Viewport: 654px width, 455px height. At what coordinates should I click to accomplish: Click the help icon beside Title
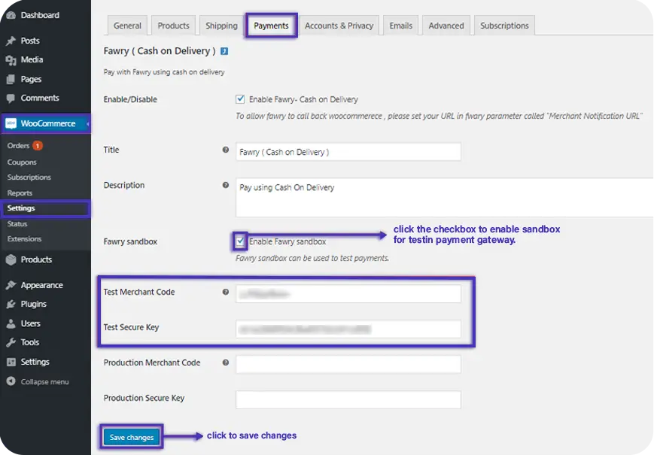click(226, 150)
